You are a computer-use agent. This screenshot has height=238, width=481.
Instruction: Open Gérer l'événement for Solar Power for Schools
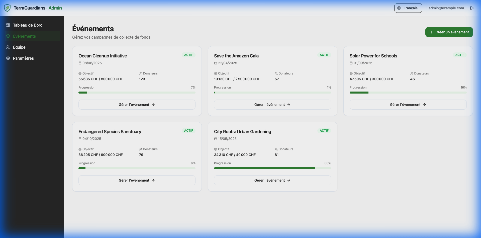(x=408, y=105)
